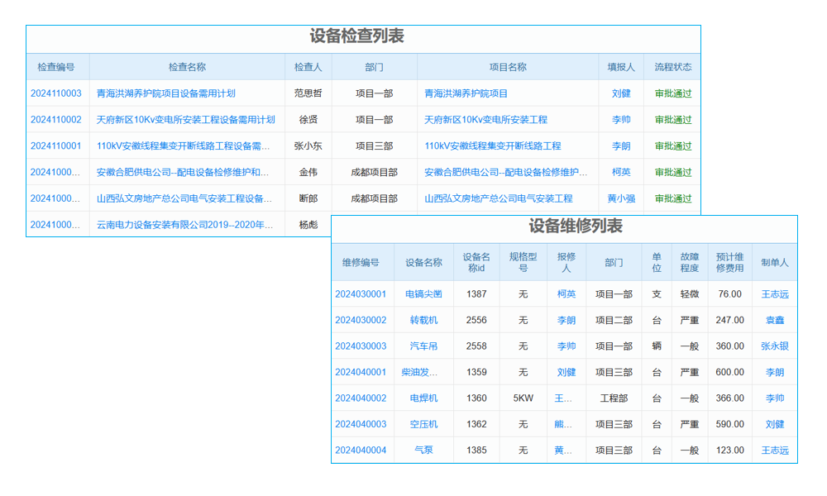Click creator 袁鑫 in repair list
The width and height of the screenshot is (827, 496).
(777, 320)
